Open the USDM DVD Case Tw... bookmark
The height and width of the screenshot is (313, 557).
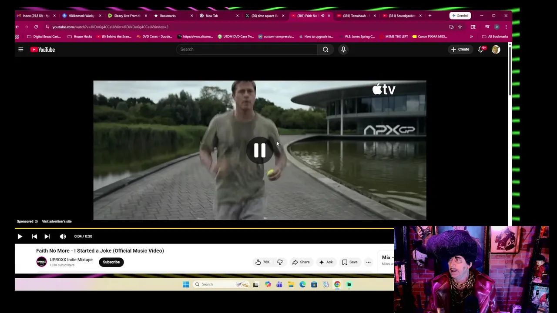(x=236, y=37)
